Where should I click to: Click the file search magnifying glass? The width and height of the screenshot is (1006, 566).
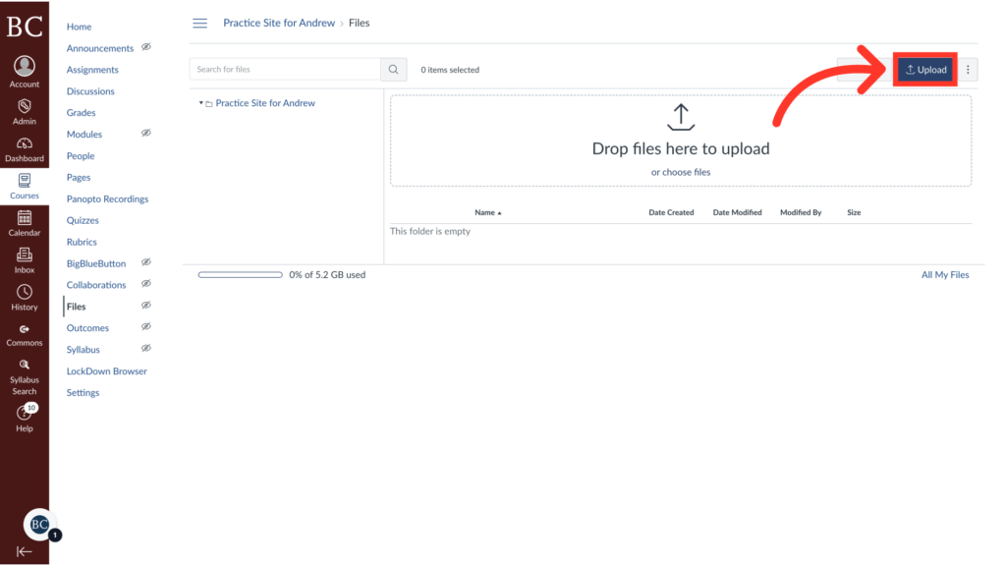pyautogui.click(x=392, y=69)
